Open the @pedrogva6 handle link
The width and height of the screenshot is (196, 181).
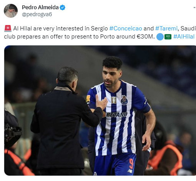(37, 14)
